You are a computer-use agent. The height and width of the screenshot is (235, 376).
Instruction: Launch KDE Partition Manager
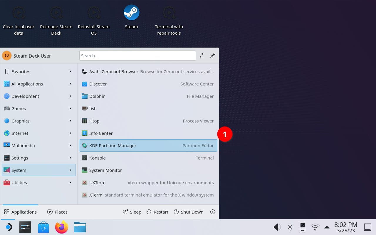pos(148,145)
